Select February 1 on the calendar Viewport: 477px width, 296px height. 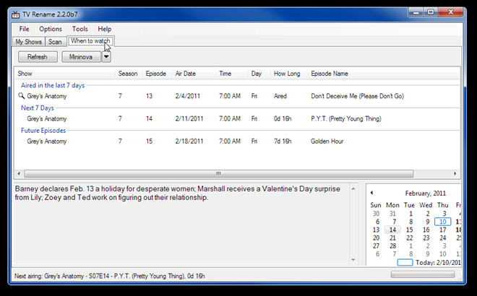[x=411, y=214]
